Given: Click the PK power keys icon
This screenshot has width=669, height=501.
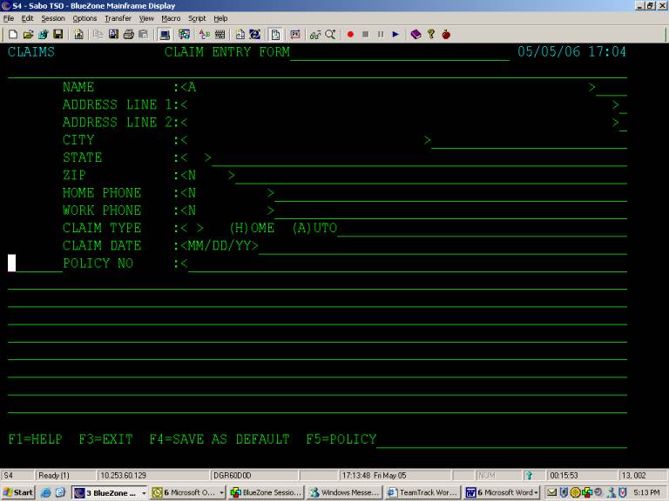Looking at the screenshot, I should pyautogui.click(x=295, y=35).
